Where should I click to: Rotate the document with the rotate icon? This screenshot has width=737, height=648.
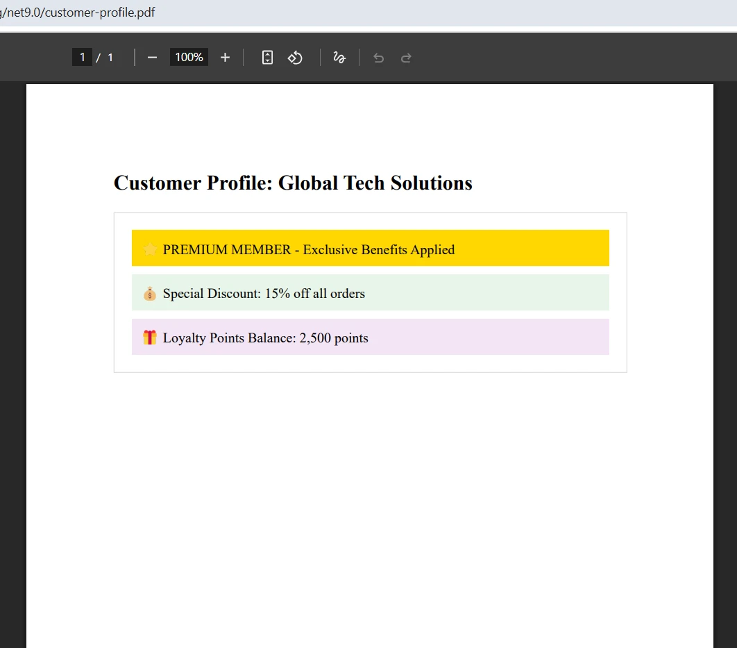[295, 57]
